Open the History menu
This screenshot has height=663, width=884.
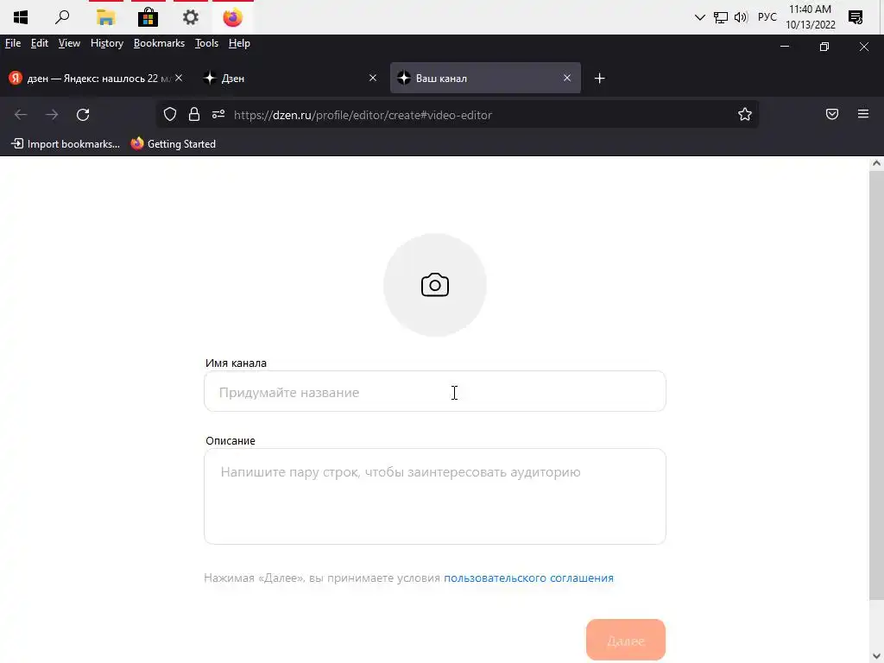coord(106,43)
